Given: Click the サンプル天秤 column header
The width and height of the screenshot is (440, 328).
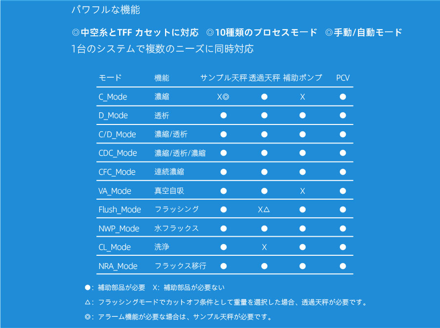Looking at the screenshot, I should (x=224, y=78).
